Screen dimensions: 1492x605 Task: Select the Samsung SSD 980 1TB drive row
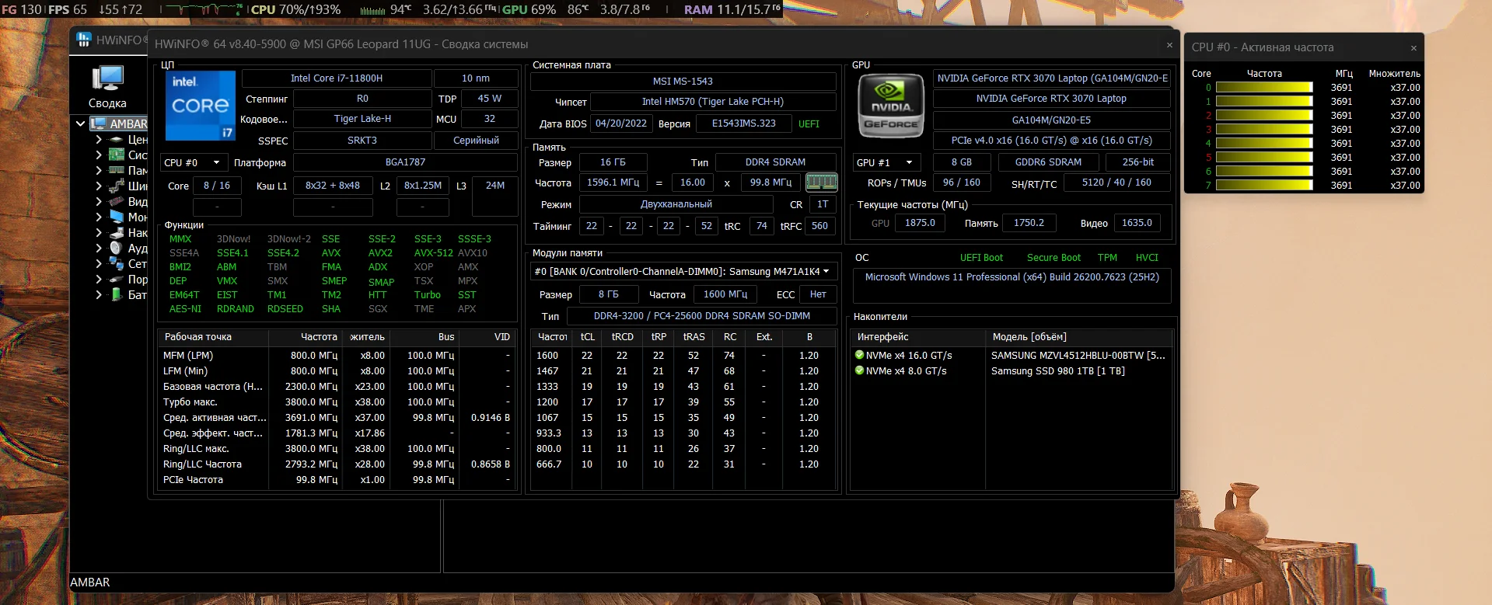(1057, 371)
